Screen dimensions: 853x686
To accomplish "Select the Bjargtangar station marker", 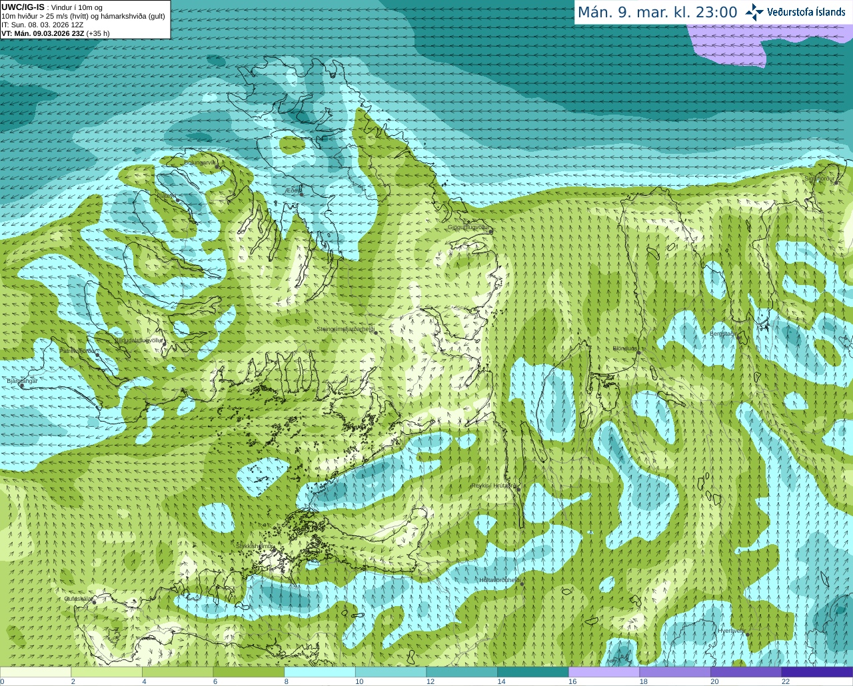I will (x=22, y=386).
